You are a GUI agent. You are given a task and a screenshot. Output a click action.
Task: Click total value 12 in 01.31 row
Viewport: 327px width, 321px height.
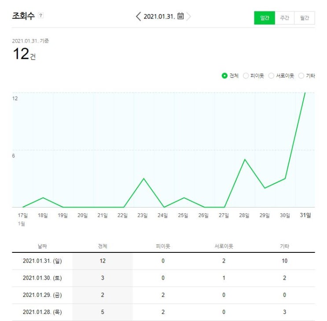pyautogui.click(x=103, y=261)
